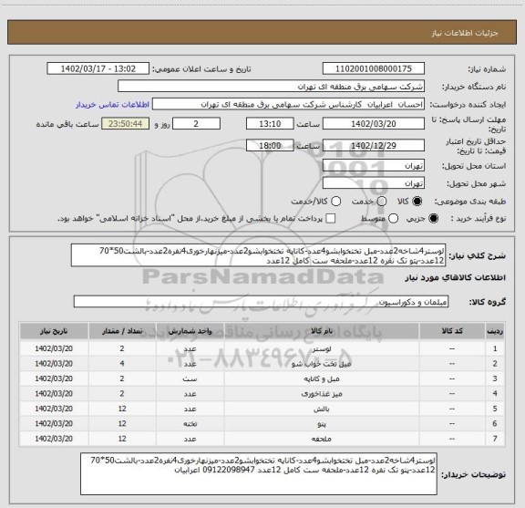Click delivery city field تهران
The height and width of the screenshot is (508, 525).
pyautogui.click(x=374, y=183)
